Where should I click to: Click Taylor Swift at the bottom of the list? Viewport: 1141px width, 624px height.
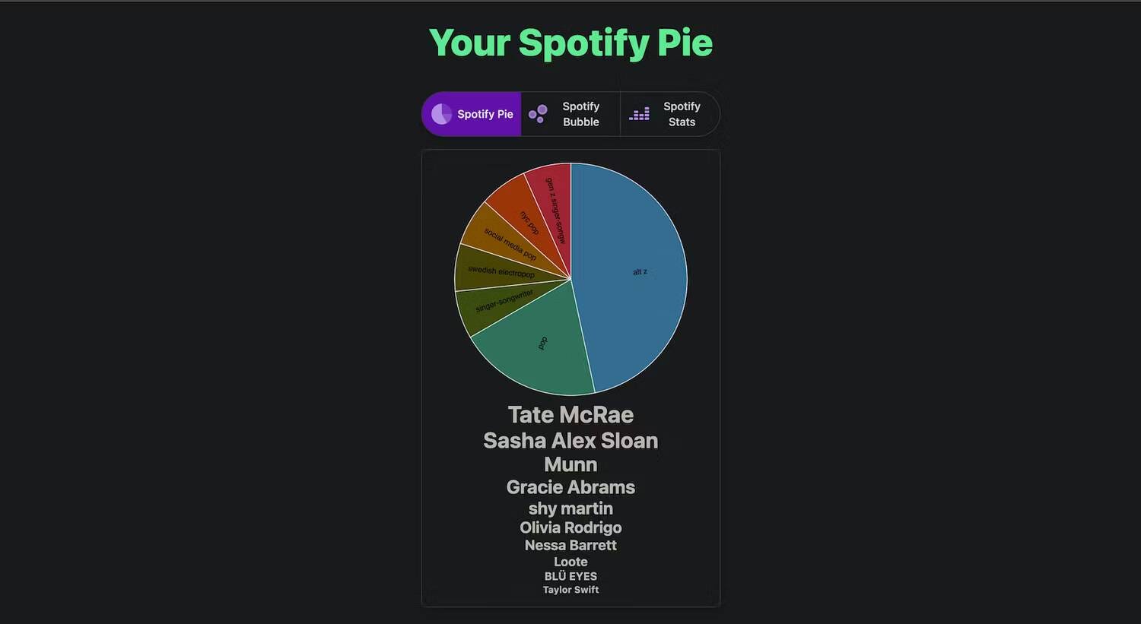click(x=570, y=590)
